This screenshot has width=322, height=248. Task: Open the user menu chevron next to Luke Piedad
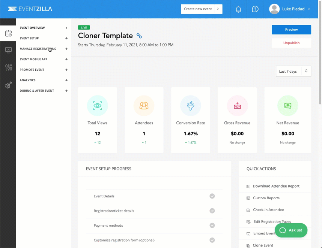(x=309, y=9)
